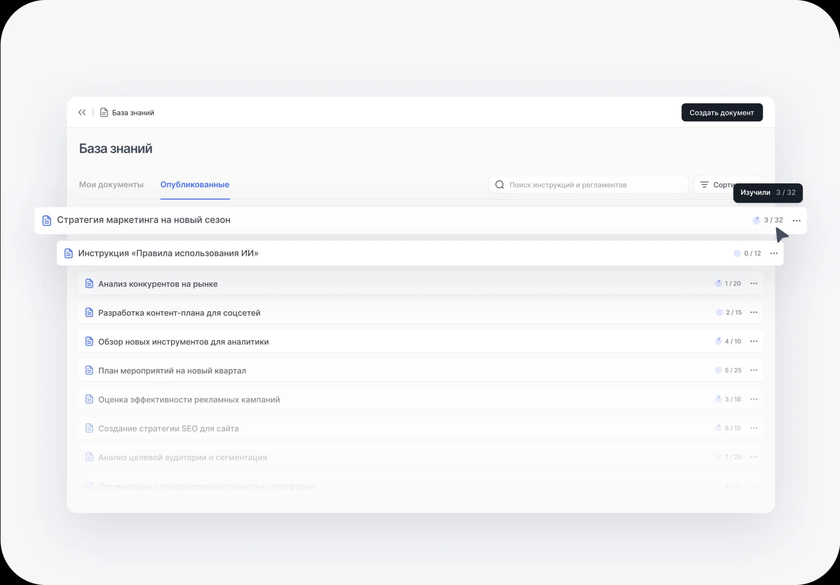
Task: Open Оценка эффективности рекламных кампаний document
Action: (x=189, y=400)
